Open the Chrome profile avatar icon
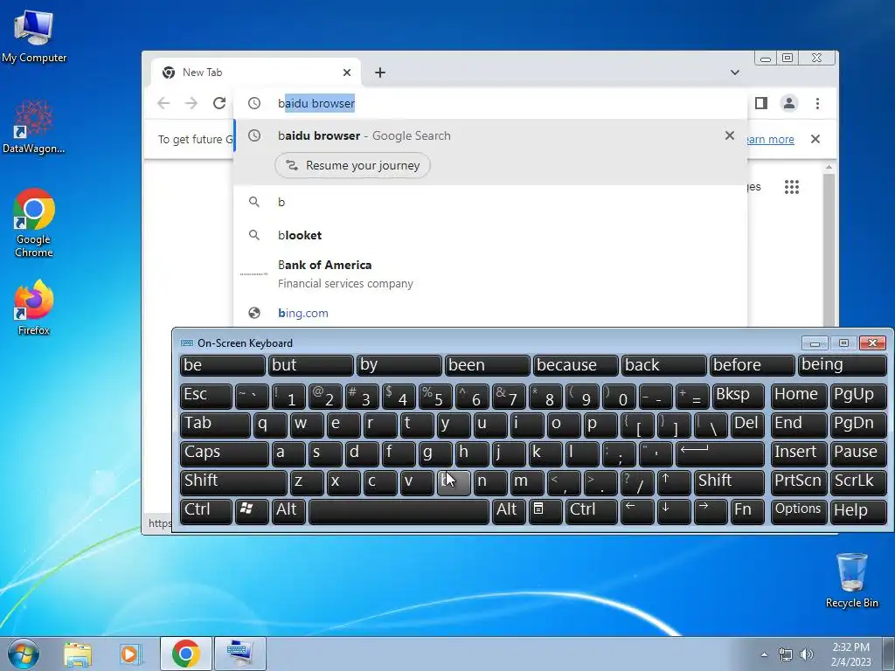 click(x=789, y=103)
